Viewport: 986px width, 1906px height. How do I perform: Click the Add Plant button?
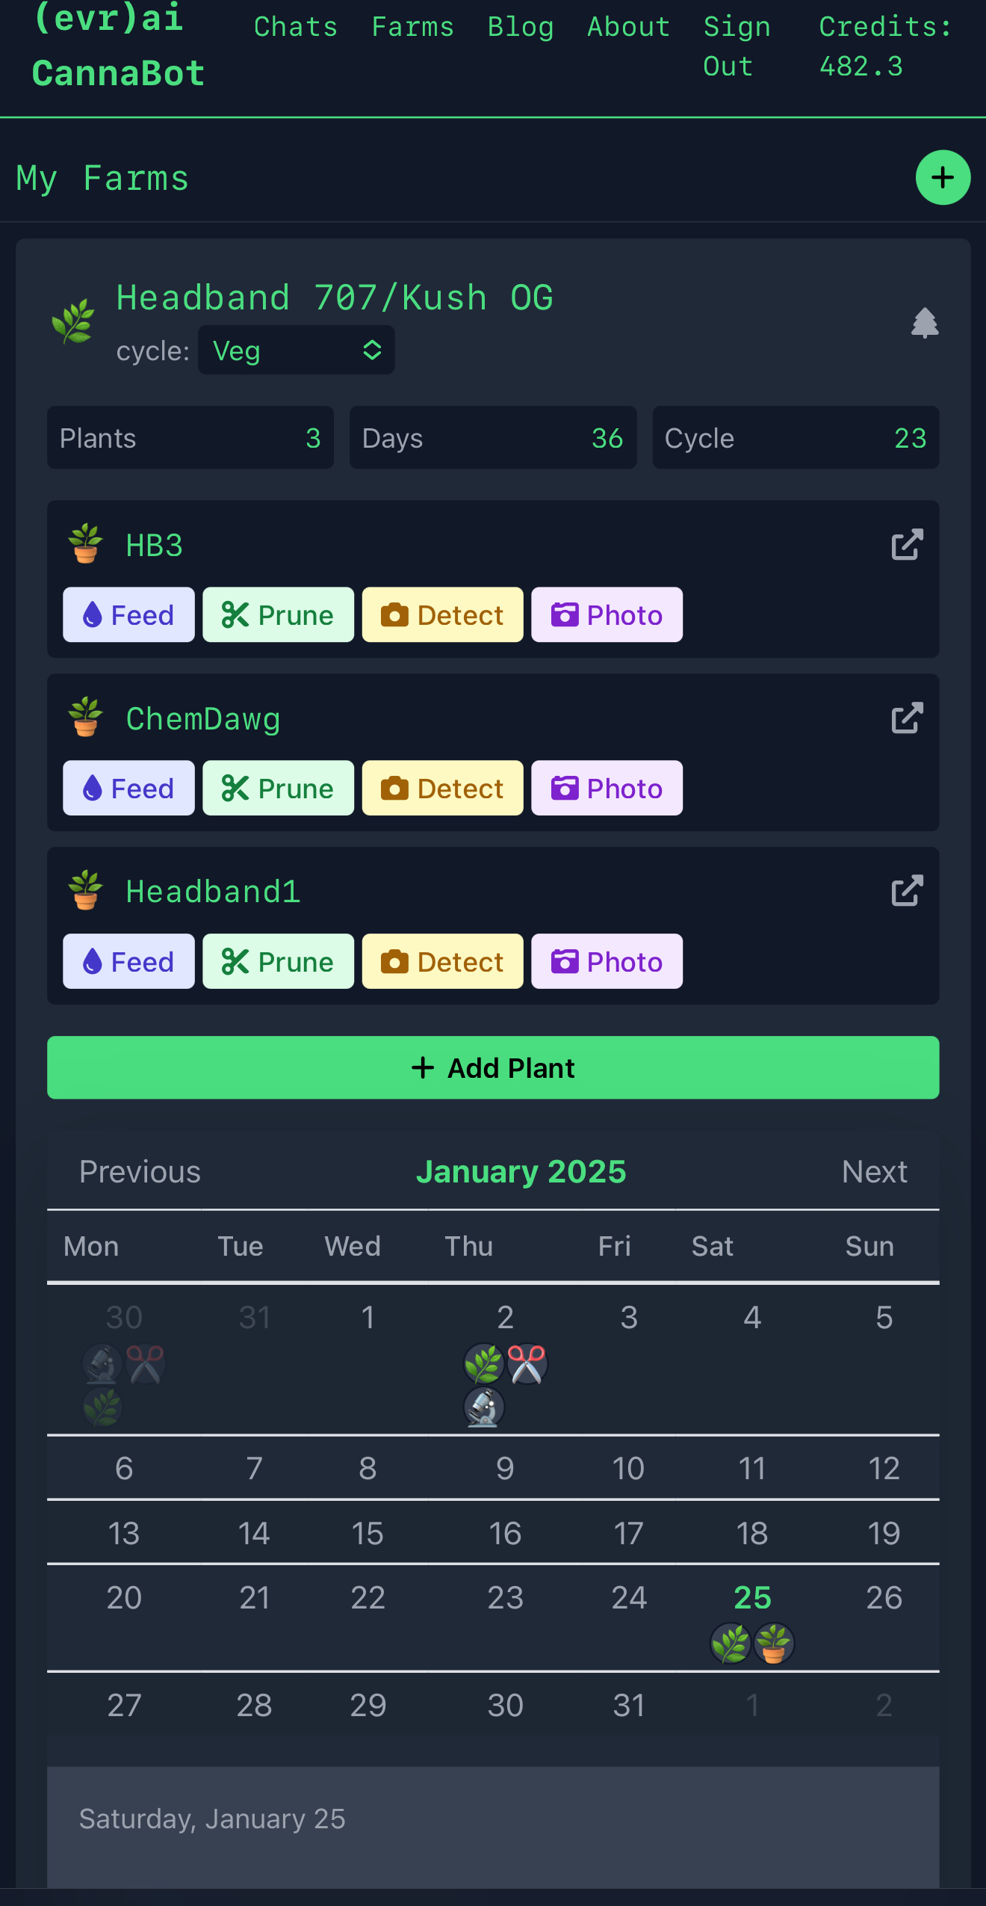(x=493, y=1067)
